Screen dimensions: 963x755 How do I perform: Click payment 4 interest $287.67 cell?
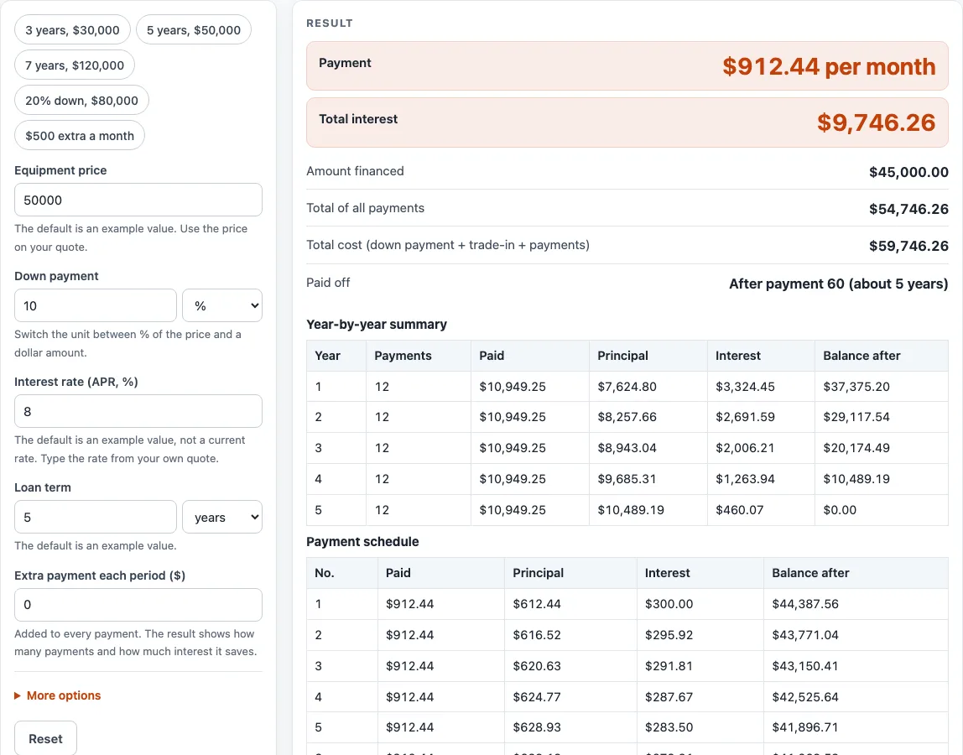(700, 696)
